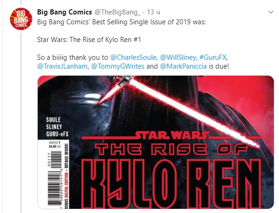Open the Kylo Ren comic cover image
This screenshot has height=213, width=279.
tap(156, 142)
